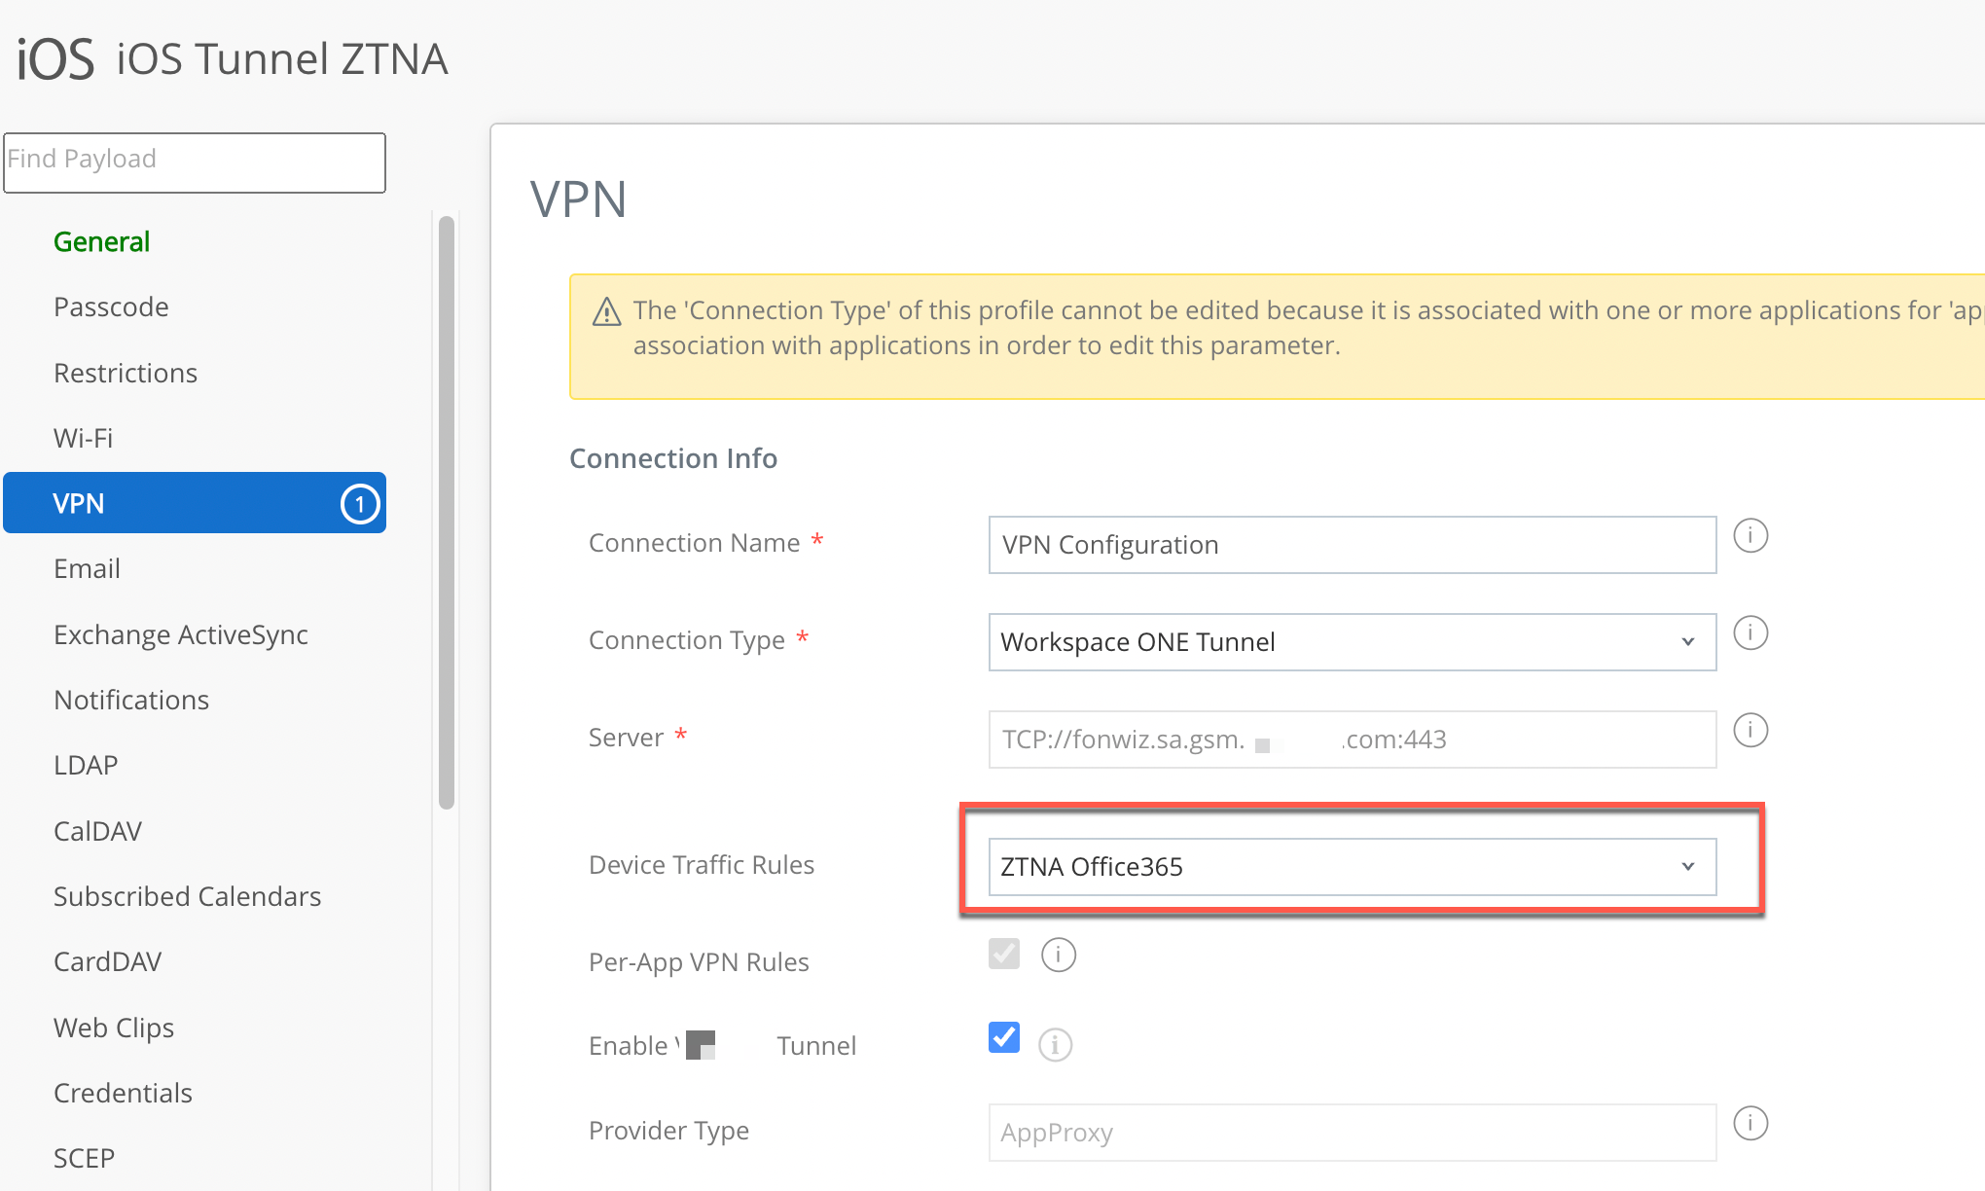Click the info icon next to Server field
Image resolution: width=1985 pixels, height=1191 pixels.
(x=1750, y=731)
